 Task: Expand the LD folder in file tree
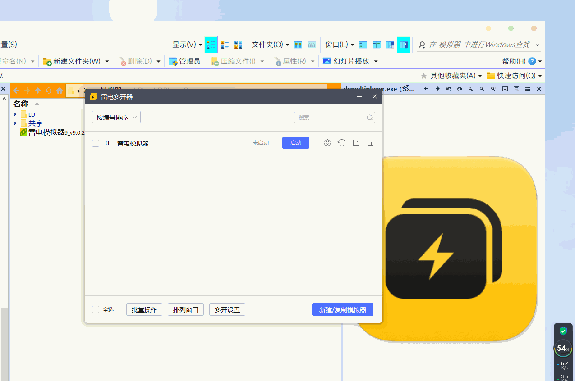point(15,114)
